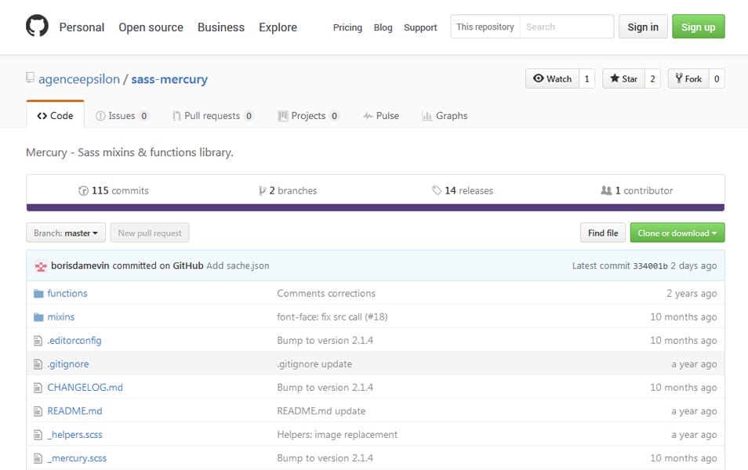Click the commits history clock icon
This screenshot has height=470, width=748.
(83, 190)
